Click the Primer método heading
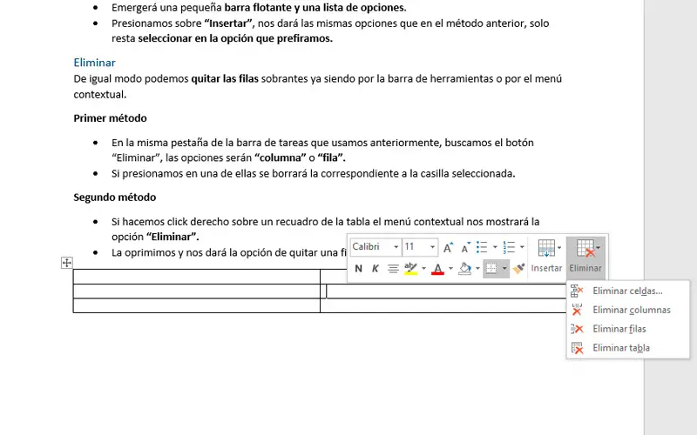 [110, 118]
